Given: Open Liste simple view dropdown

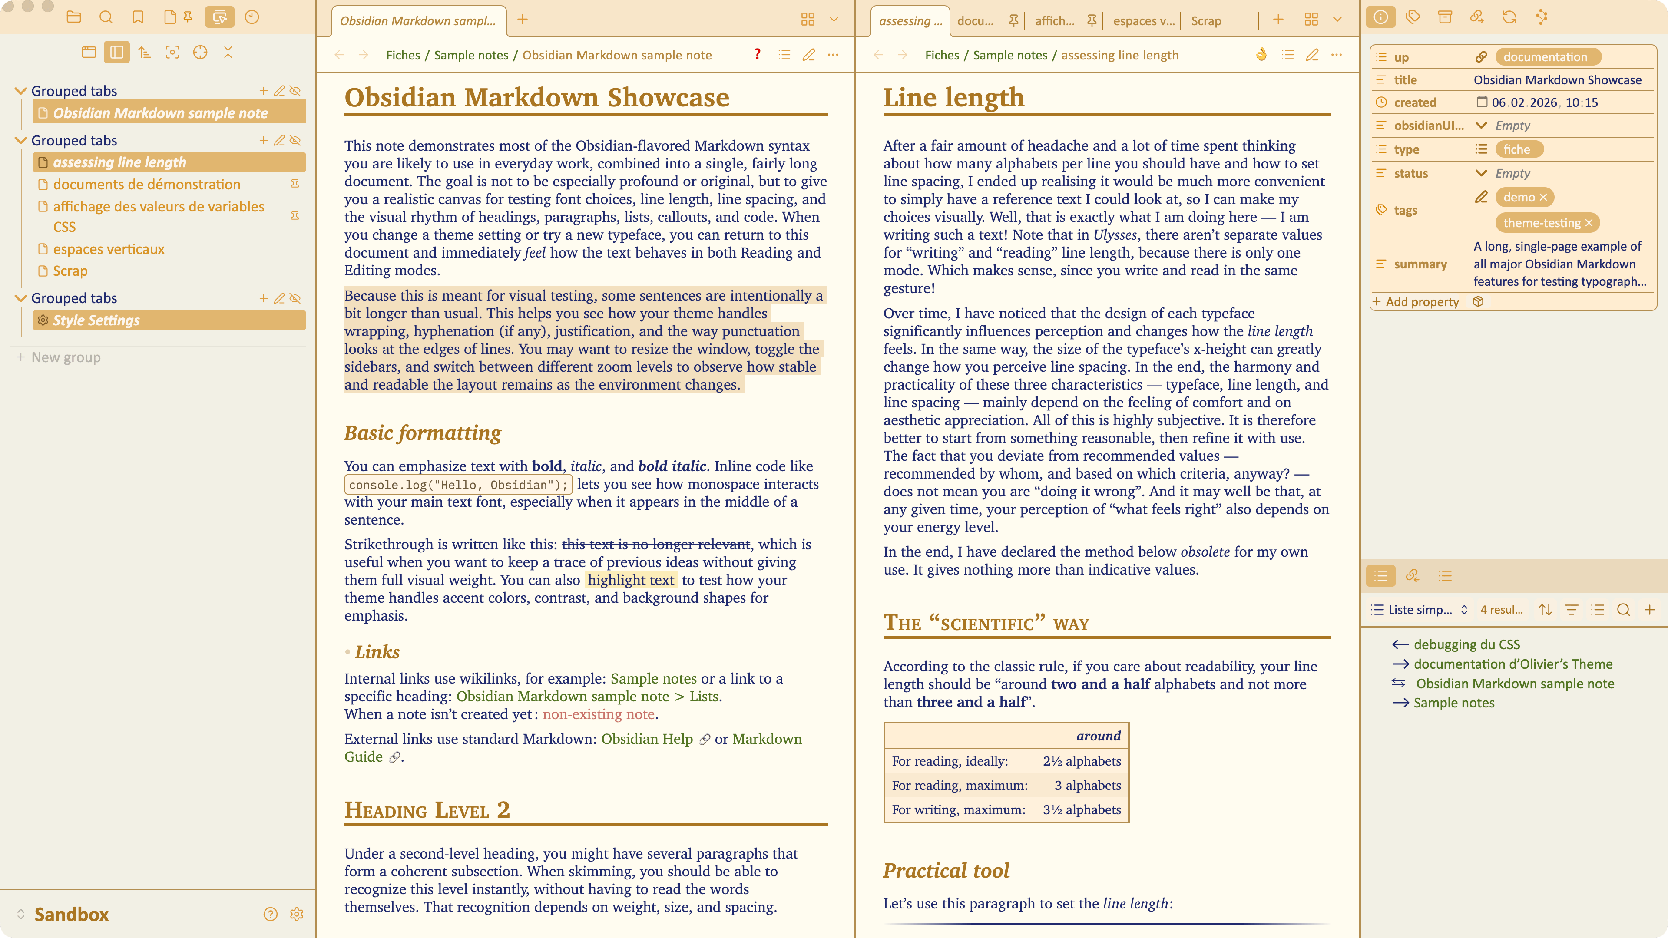Looking at the screenshot, I should pos(1420,610).
